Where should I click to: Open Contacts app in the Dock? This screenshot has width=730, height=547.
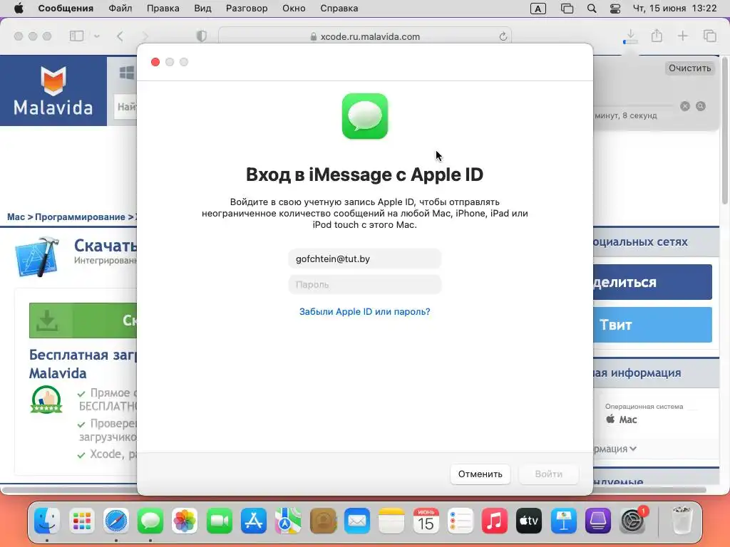(323, 521)
